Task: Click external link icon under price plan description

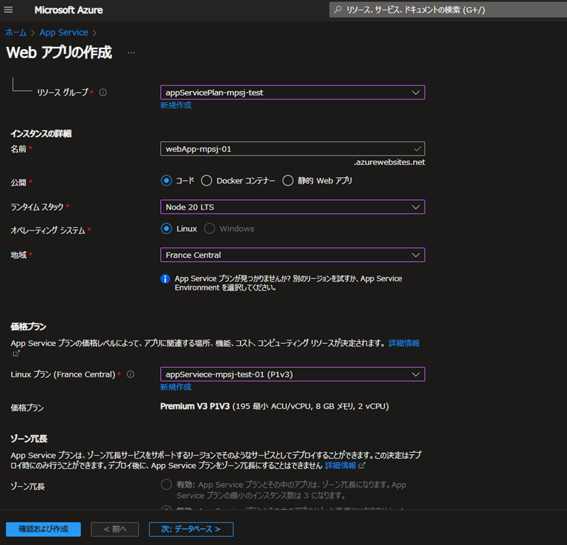Action: 16,353
